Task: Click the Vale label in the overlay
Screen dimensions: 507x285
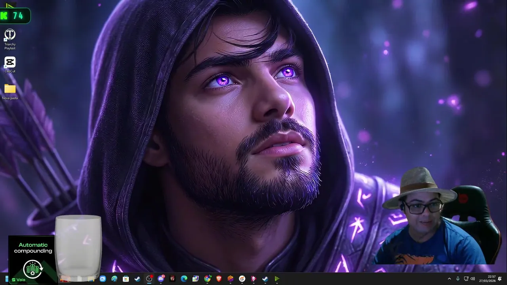Action: click(21, 280)
